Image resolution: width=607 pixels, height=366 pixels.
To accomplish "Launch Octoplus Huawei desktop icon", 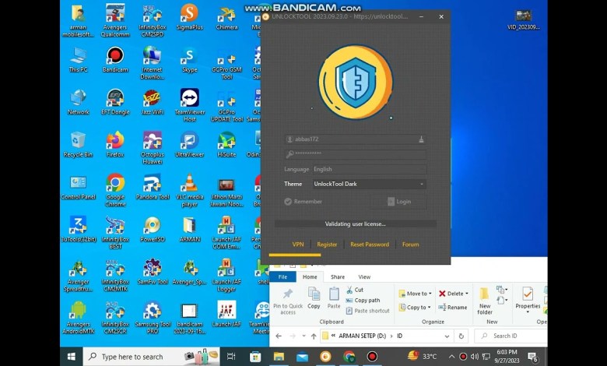I will pos(152,144).
